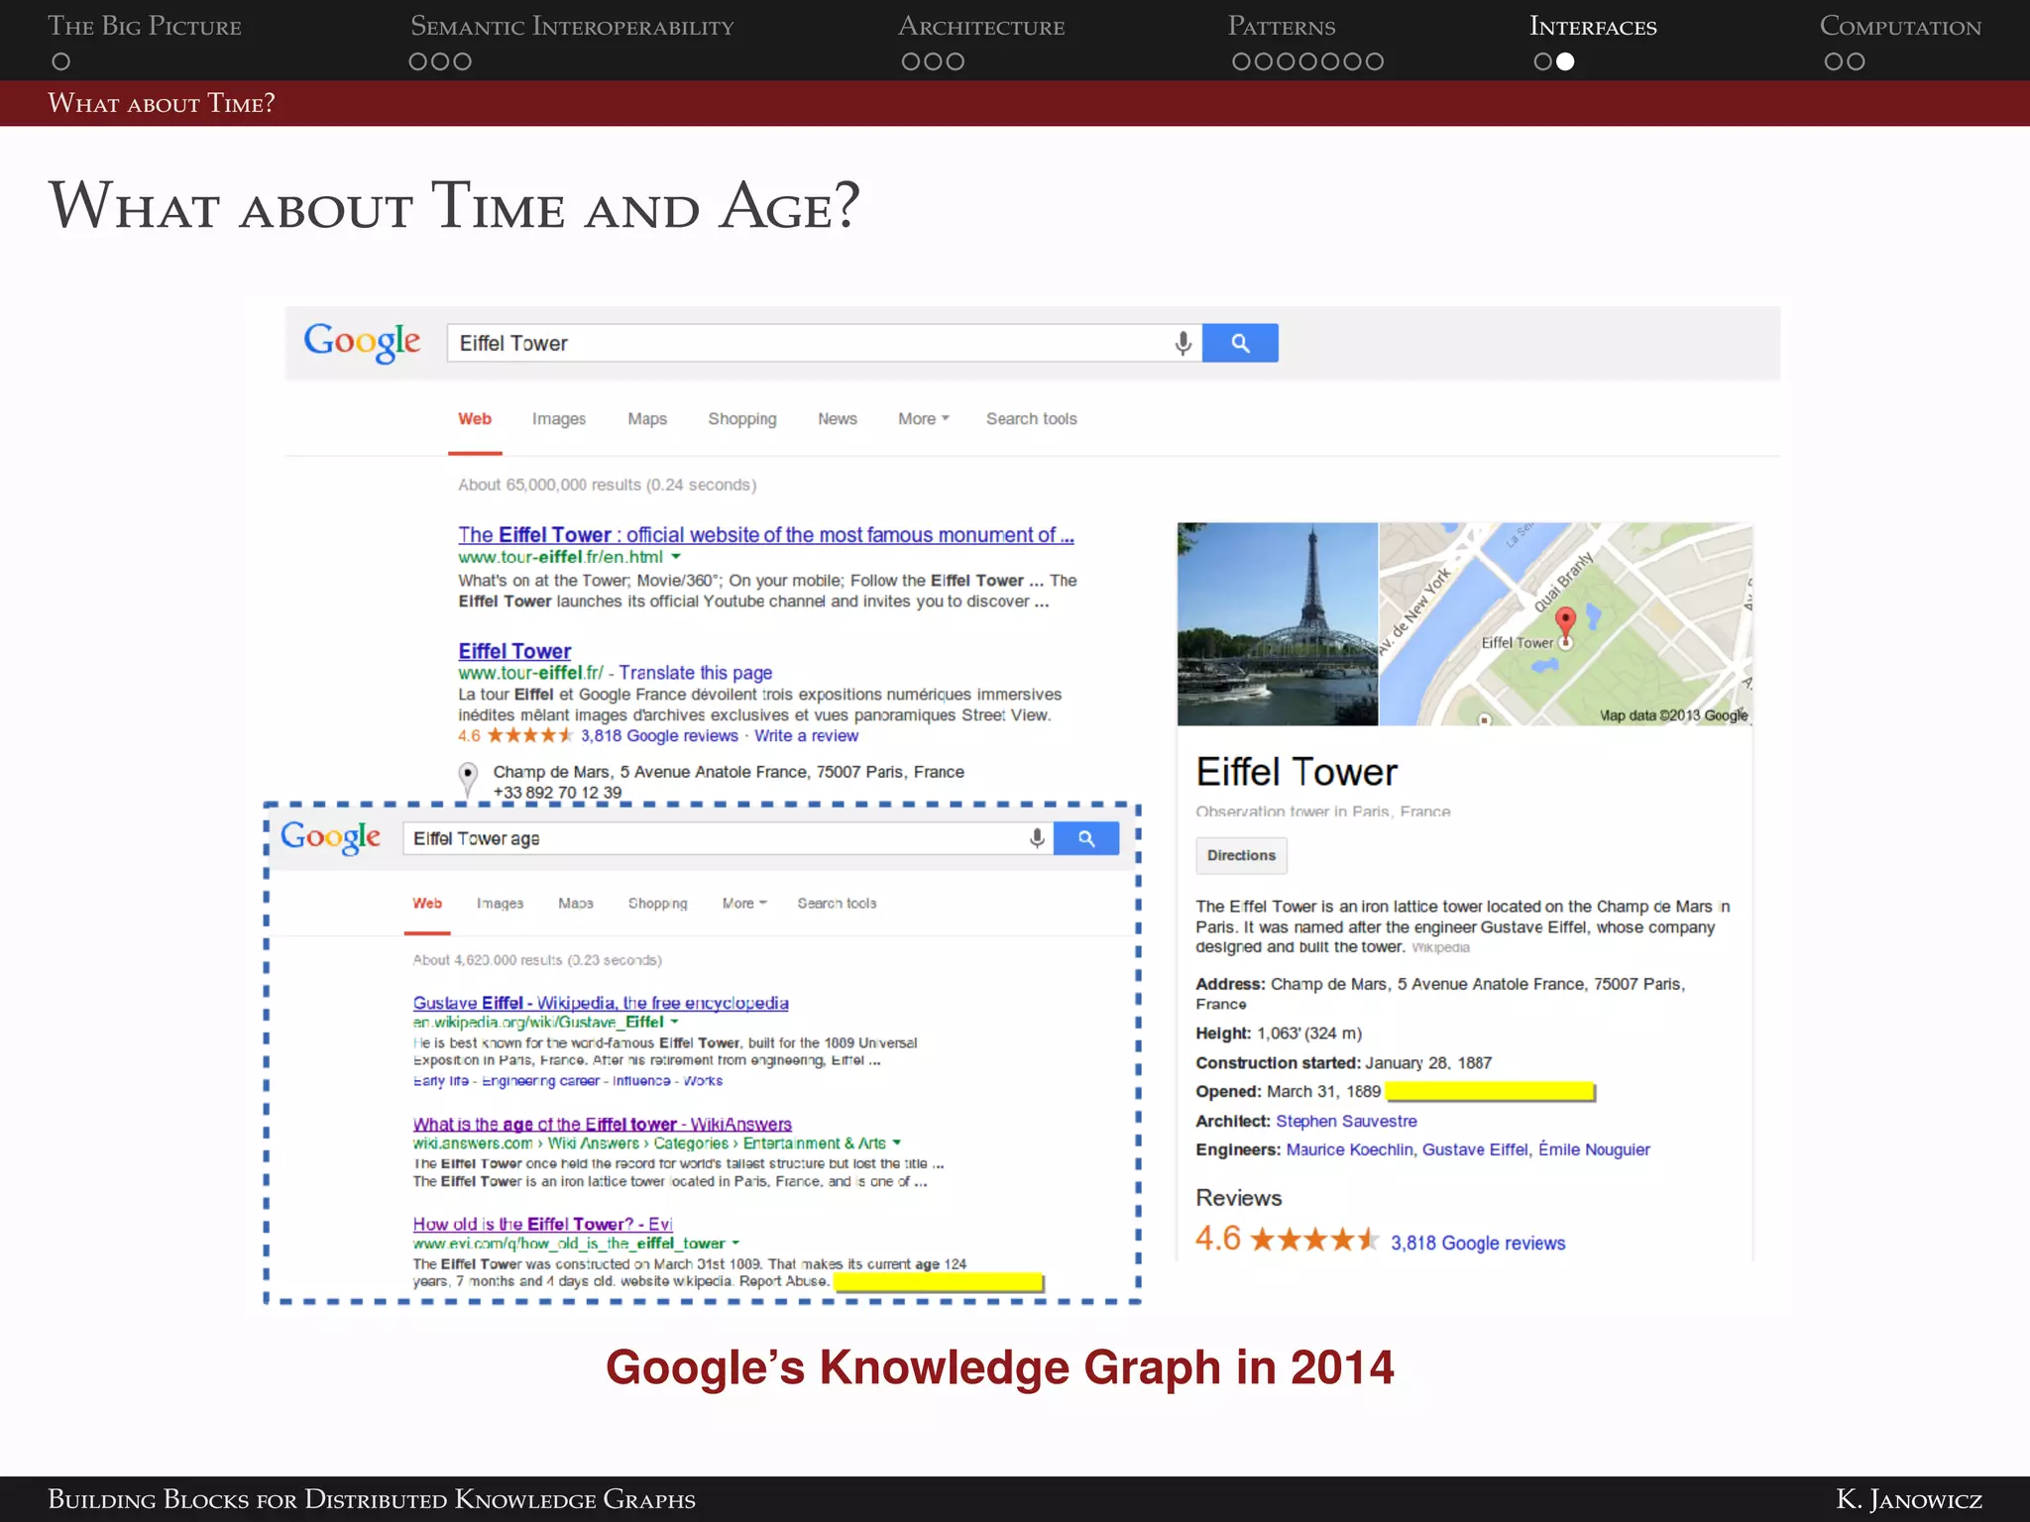The image size is (2030, 1522).
Task: Click the slide dot under The Big Picture
Action: tap(60, 61)
